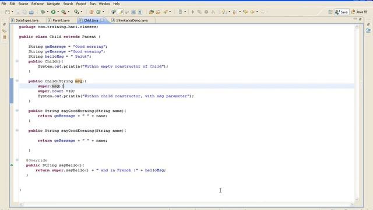Click the greyed Forward navigation arrow

pos(263,12)
